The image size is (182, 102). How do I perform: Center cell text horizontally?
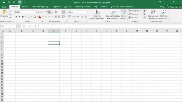point(49,17)
